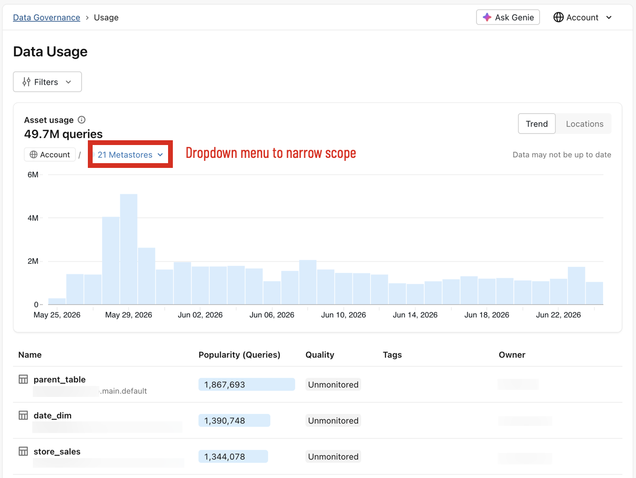Image resolution: width=636 pixels, height=478 pixels.
Task: Click the Ask Genie button
Action: point(508,17)
